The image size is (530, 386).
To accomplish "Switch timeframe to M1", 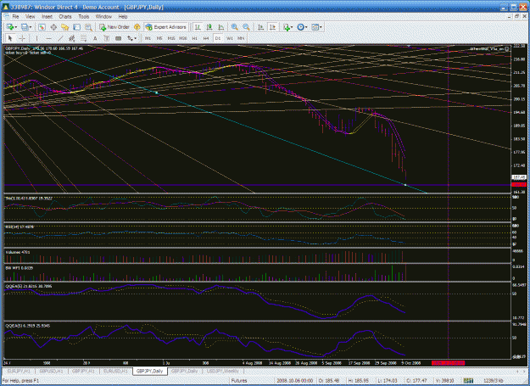I will (148, 38).
